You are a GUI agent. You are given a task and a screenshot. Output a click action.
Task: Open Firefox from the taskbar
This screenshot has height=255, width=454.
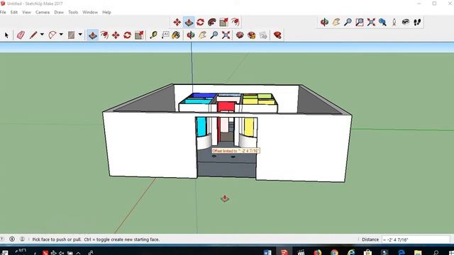(x=318, y=252)
